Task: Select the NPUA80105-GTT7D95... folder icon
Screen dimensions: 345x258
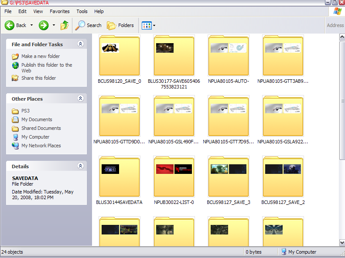Action: click(x=229, y=116)
